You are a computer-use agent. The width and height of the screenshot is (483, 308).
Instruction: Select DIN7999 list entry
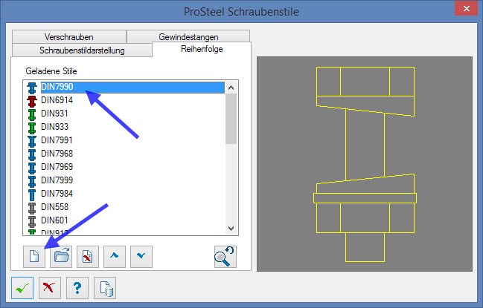click(x=57, y=180)
